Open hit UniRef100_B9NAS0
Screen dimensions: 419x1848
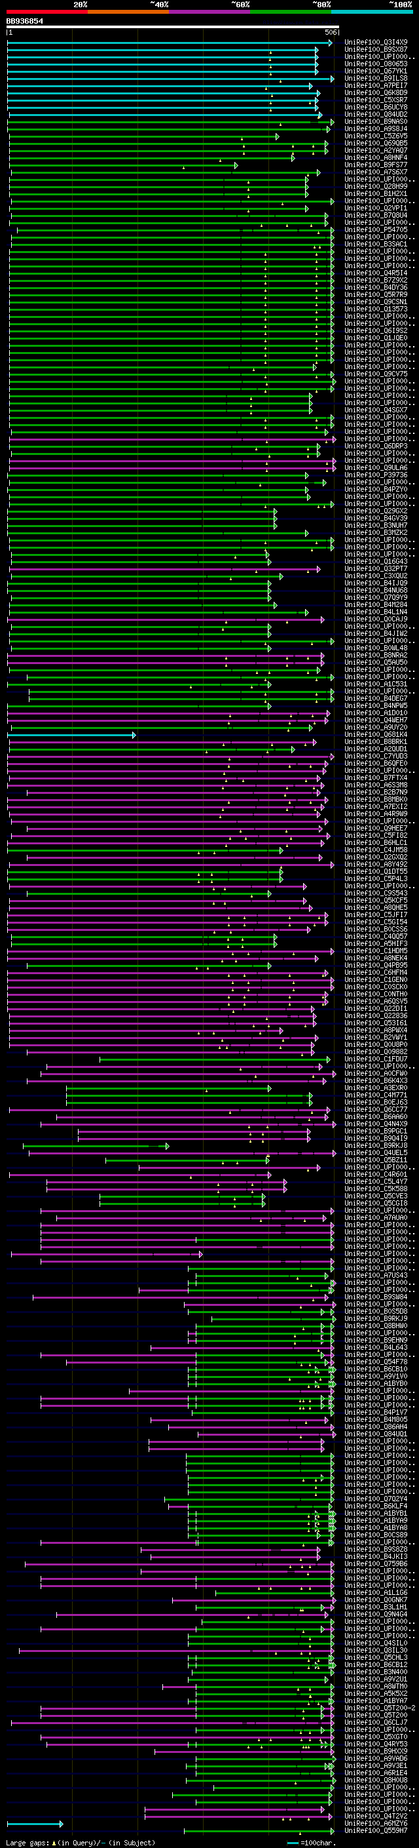tap(375, 121)
